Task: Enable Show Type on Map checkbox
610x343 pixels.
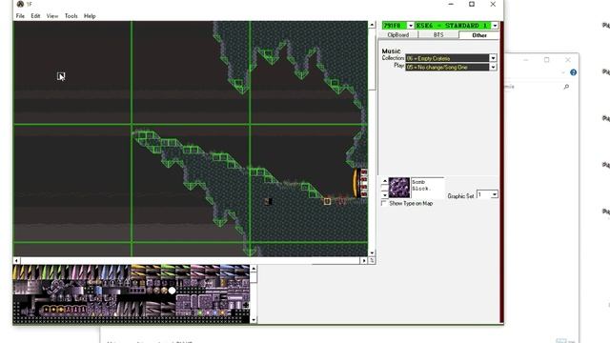Action: pyautogui.click(x=384, y=203)
